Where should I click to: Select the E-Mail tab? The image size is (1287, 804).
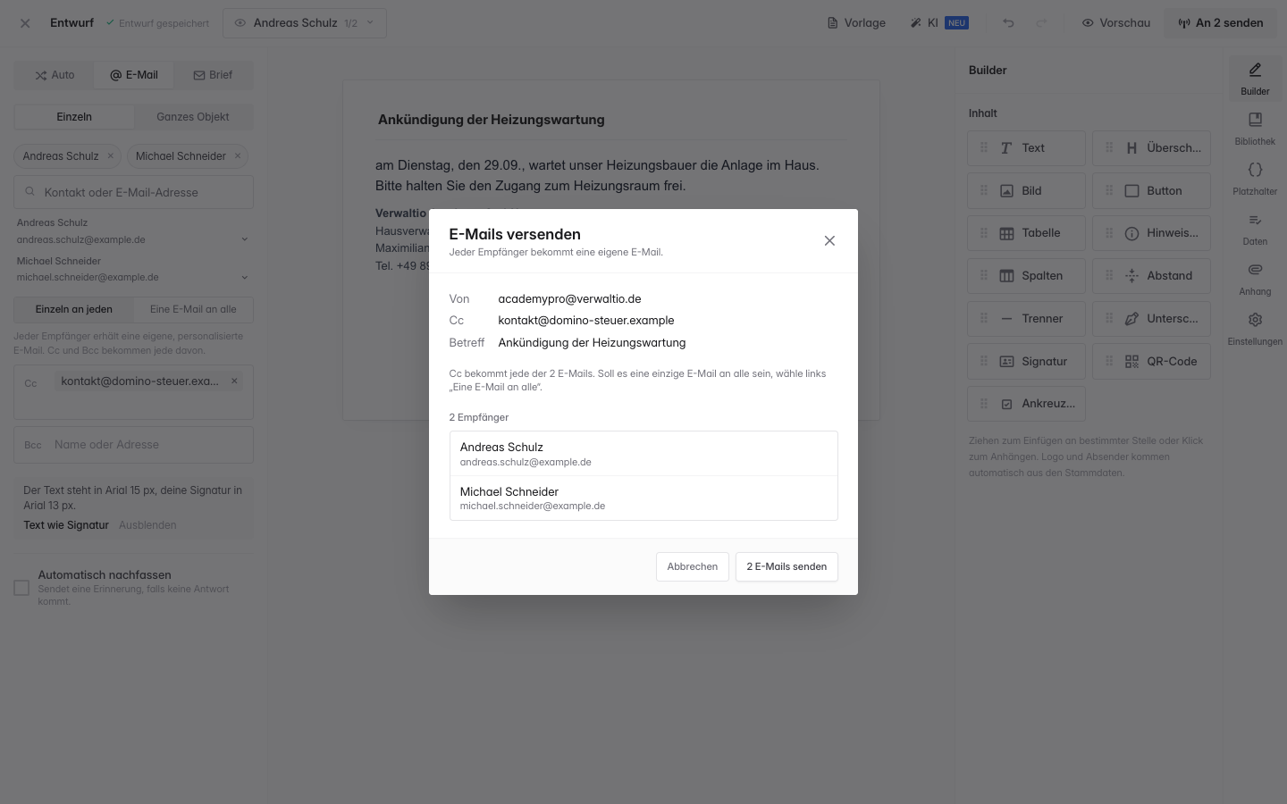coord(134,75)
